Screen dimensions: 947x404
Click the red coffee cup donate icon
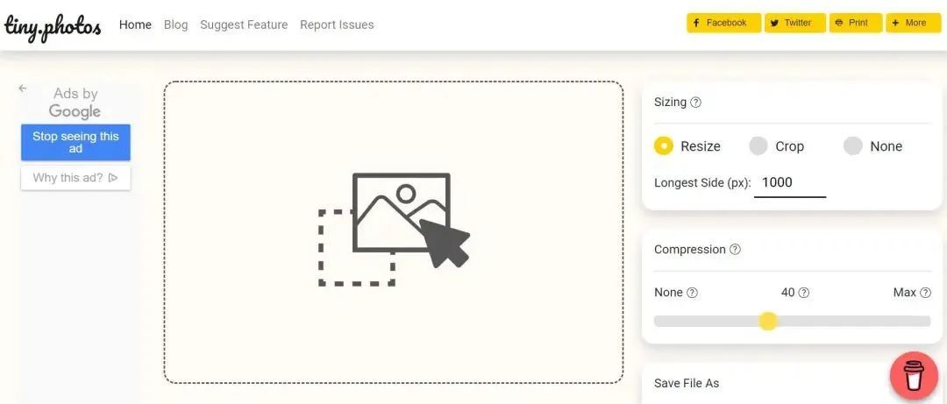click(x=914, y=376)
